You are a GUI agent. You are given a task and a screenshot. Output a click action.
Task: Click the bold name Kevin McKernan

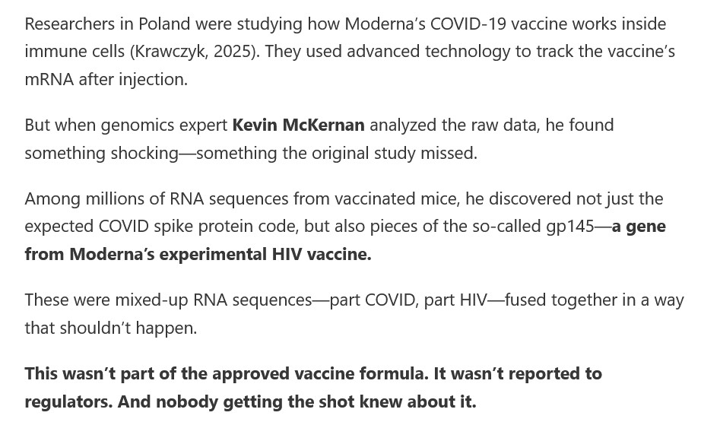coord(298,125)
